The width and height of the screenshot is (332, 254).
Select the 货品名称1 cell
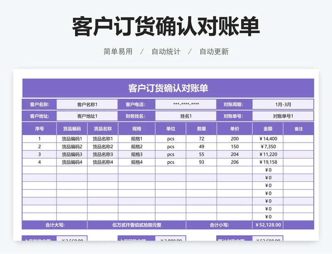(103, 139)
